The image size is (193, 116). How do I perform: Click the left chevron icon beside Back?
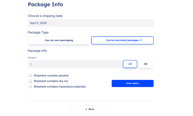(x=86, y=109)
